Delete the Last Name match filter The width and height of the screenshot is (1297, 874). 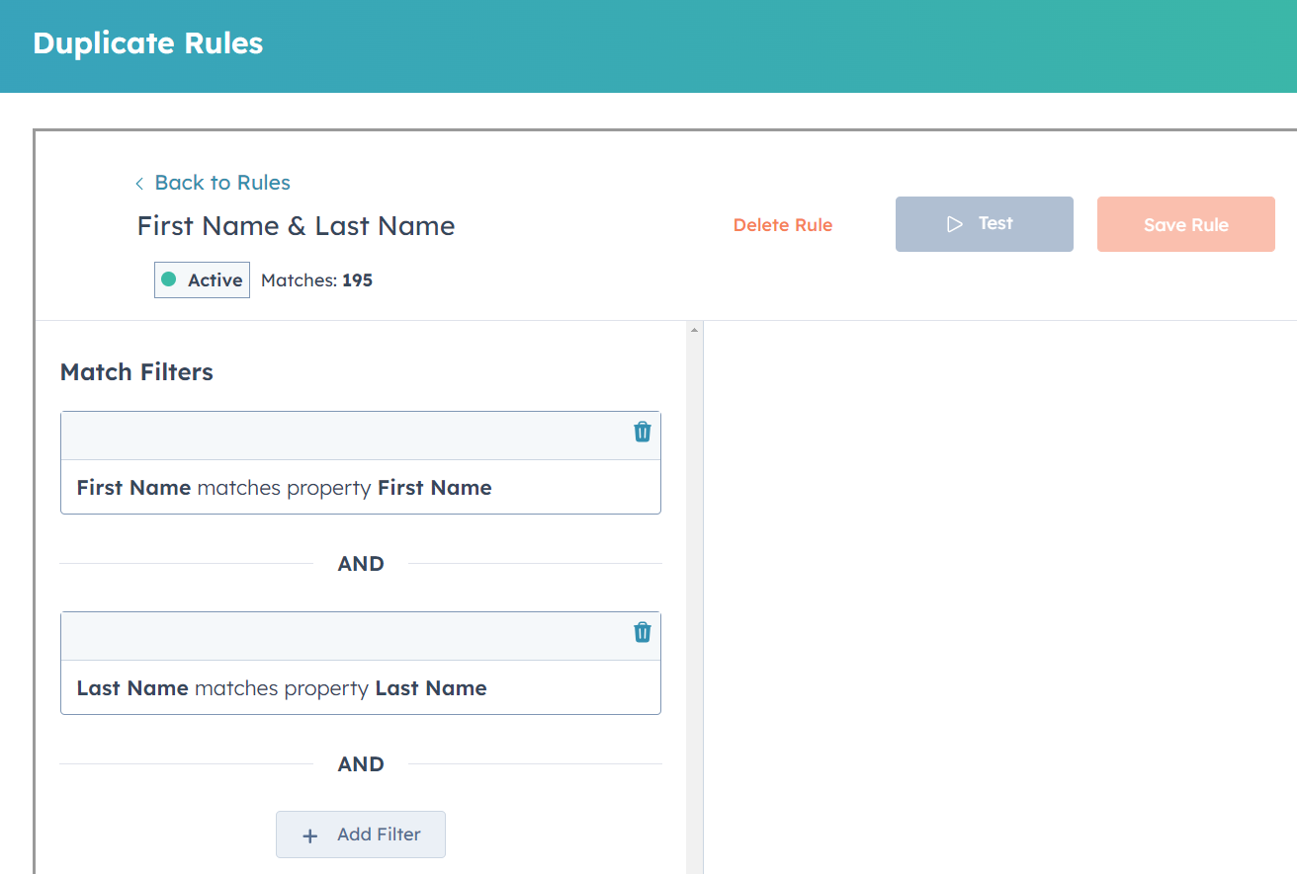point(642,632)
